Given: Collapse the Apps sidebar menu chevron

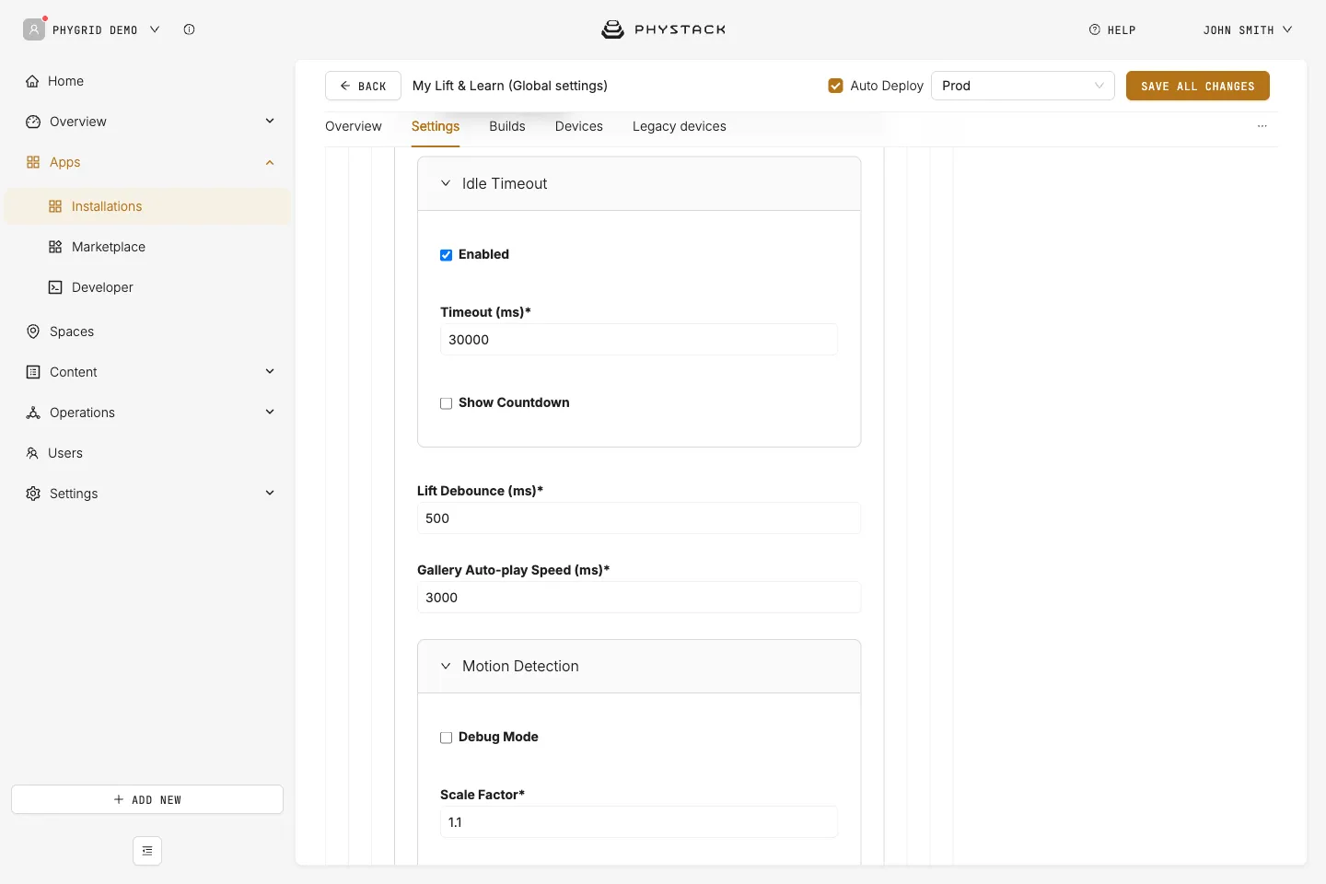Looking at the screenshot, I should click(270, 162).
